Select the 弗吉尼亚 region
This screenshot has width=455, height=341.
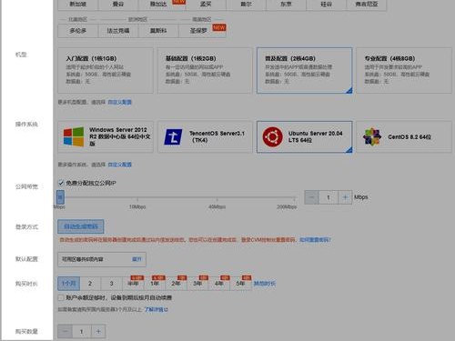pos(367,5)
